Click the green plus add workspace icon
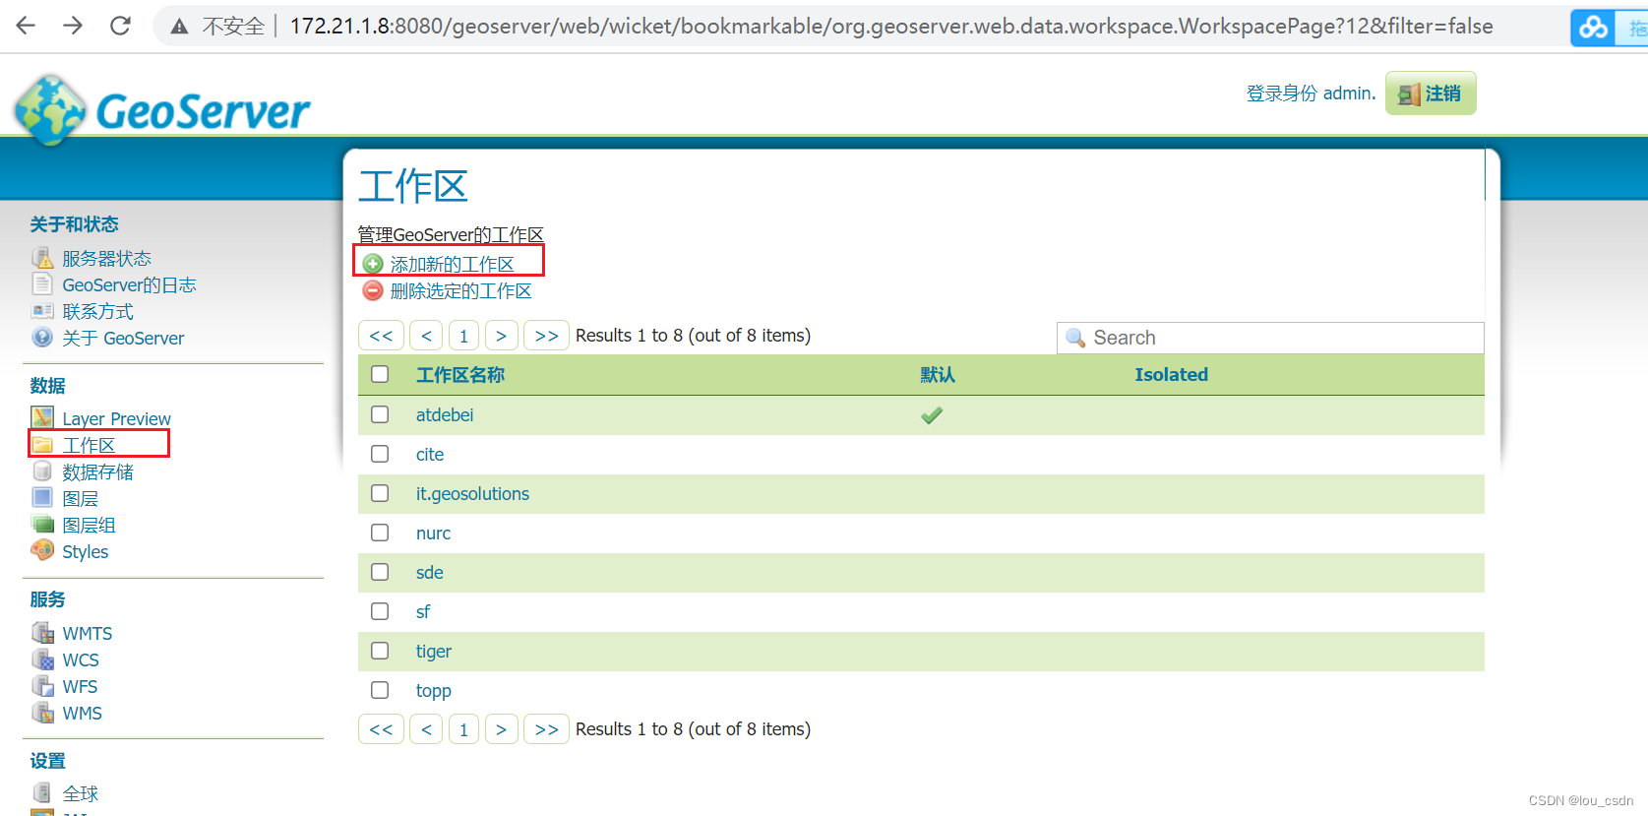This screenshot has height=816, width=1648. tap(373, 264)
